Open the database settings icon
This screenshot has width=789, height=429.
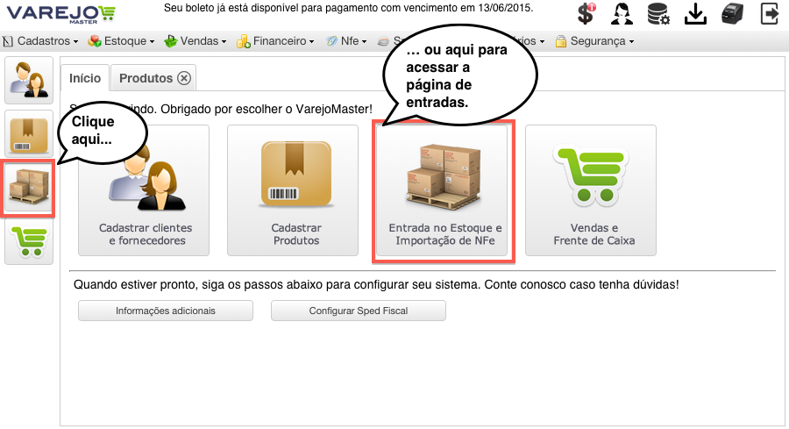click(x=658, y=13)
